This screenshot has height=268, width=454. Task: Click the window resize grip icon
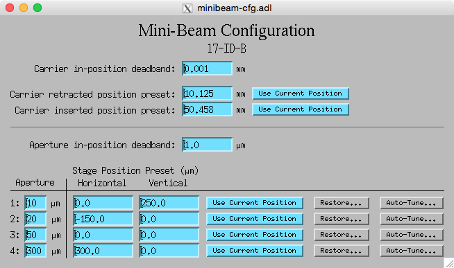tap(449, 263)
